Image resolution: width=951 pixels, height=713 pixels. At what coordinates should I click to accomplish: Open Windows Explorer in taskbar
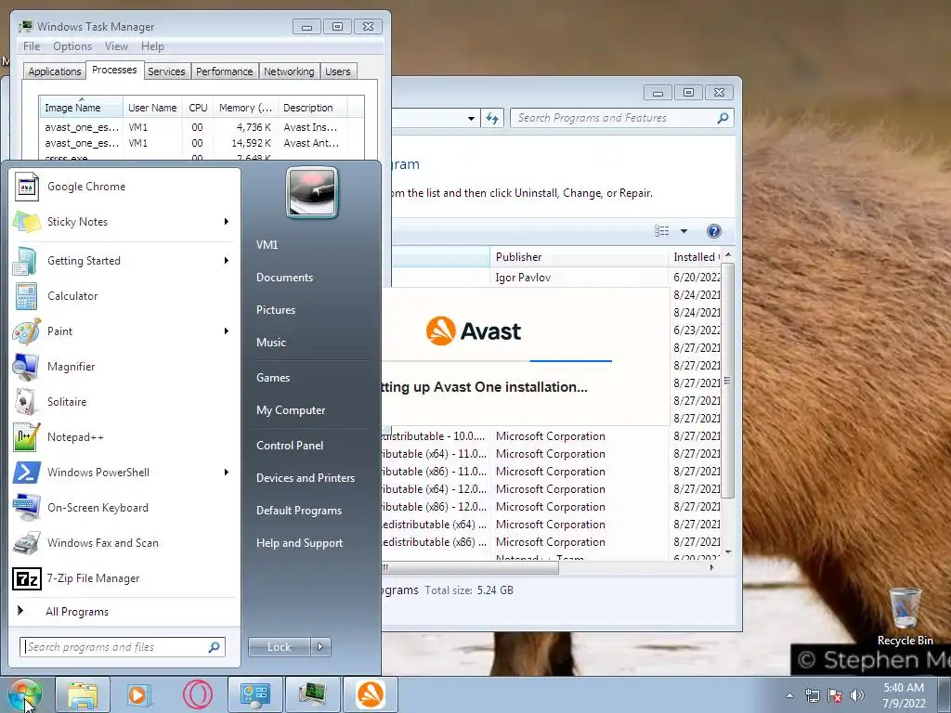point(83,694)
